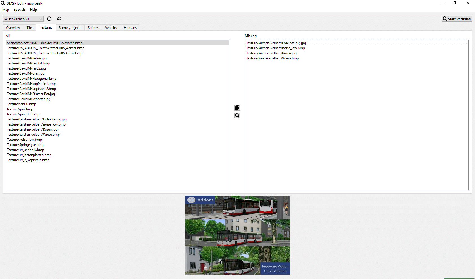Open the Map menu

(6, 10)
